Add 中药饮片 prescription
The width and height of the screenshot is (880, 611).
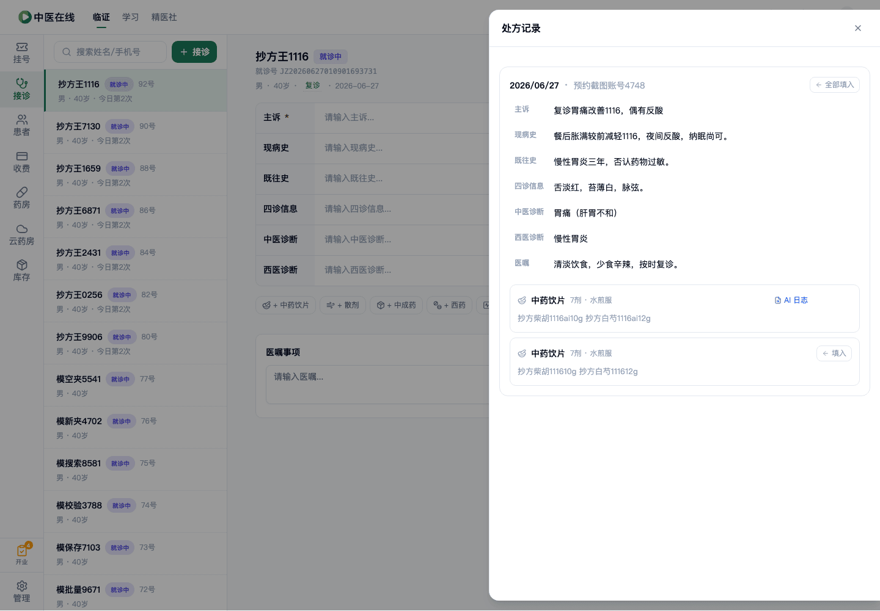pyautogui.click(x=285, y=305)
